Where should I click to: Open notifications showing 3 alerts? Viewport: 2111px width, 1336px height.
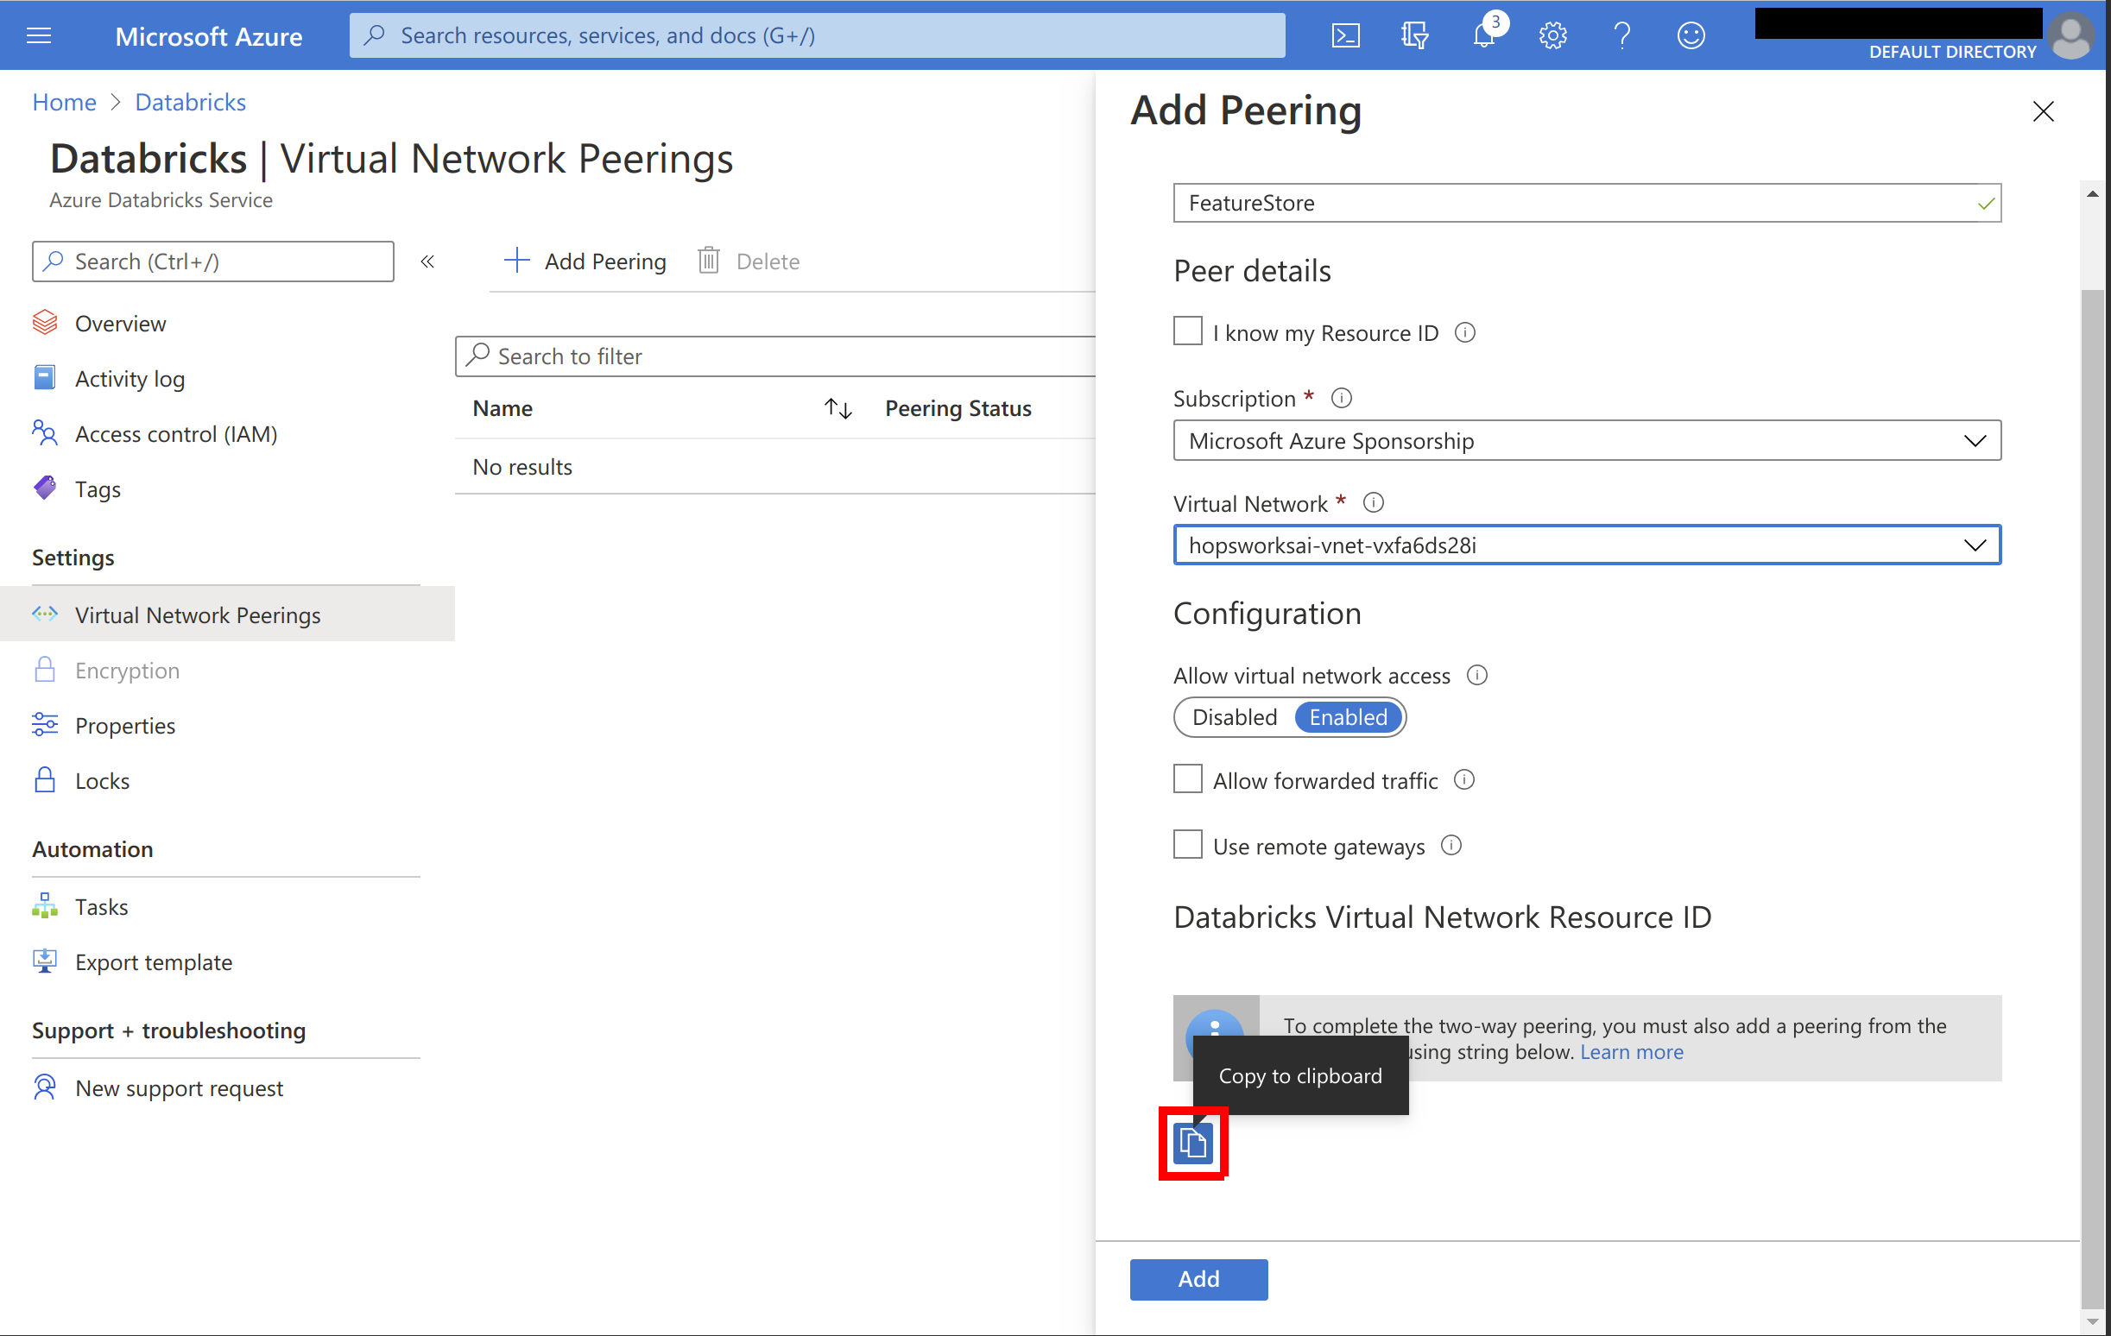tap(1482, 35)
